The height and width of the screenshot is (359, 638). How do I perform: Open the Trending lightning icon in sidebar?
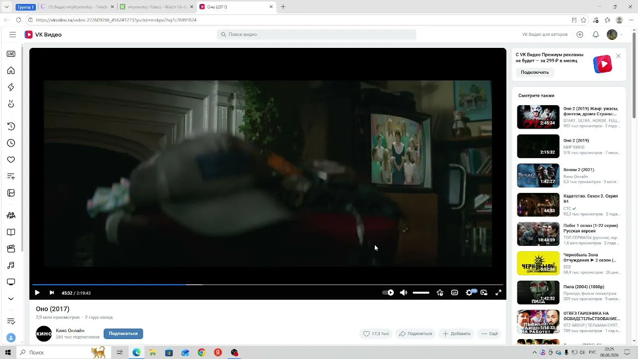(x=11, y=87)
